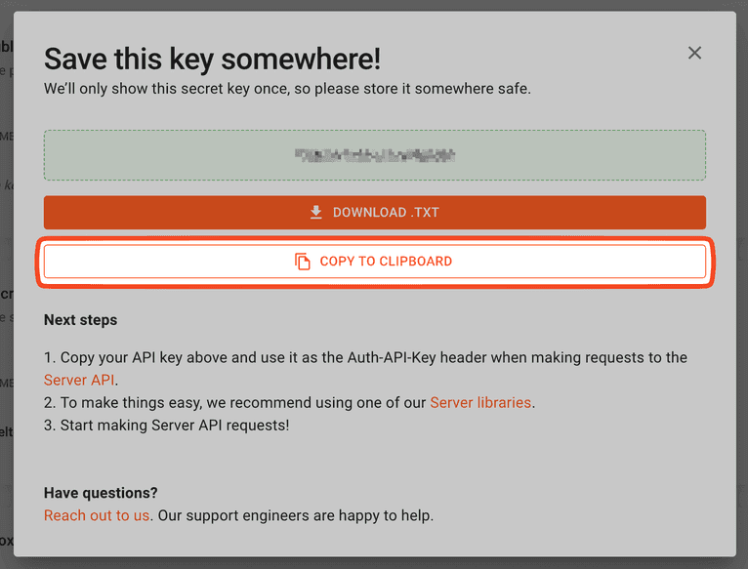This screenshot has height=569, width=748.
Task: Click step 1 about Auth-API-Key header
Action: (x=371, y=358)
